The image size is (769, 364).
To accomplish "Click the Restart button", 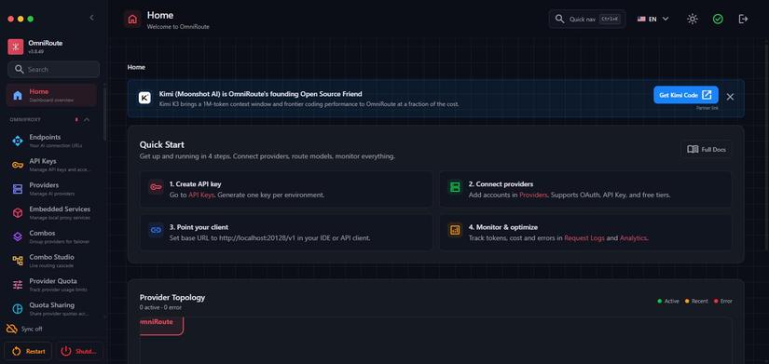I will tap(28, 351).
